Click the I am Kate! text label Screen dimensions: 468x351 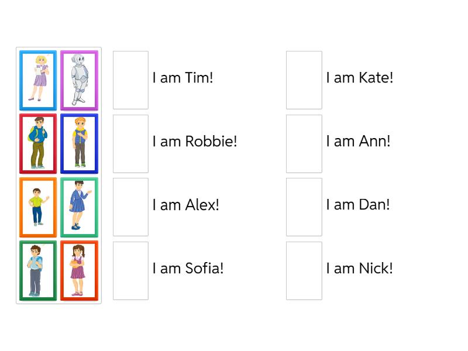point(359,77)
